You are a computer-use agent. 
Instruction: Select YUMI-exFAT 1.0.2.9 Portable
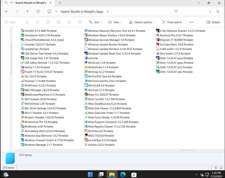[174, 49]
